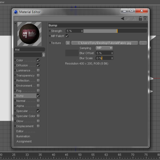Uncheck the Color channel checkbox
The width and height of the screenshot is (160, 160).
pyautogui.click(x=38, y=60)
